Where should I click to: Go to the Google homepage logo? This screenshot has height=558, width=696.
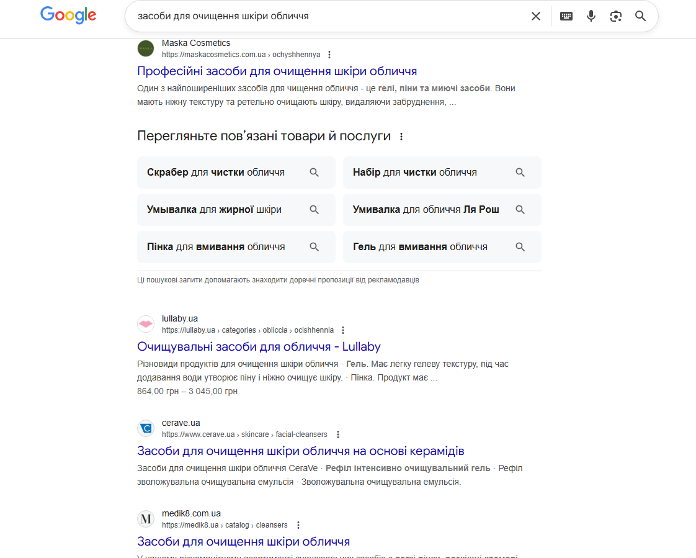(x=68, y=15)
